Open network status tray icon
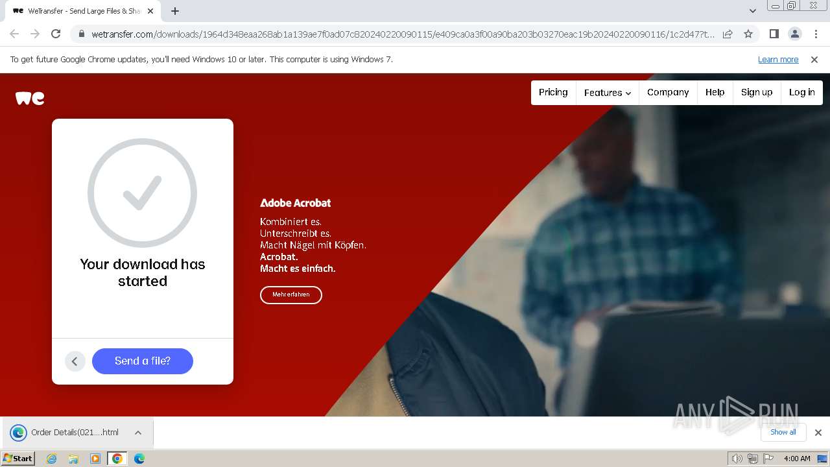 coord(753,459)
